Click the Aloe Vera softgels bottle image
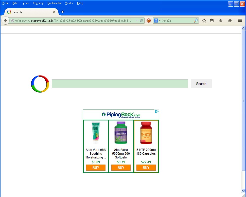The image size is (246, 197). click(x=121, y=133)
